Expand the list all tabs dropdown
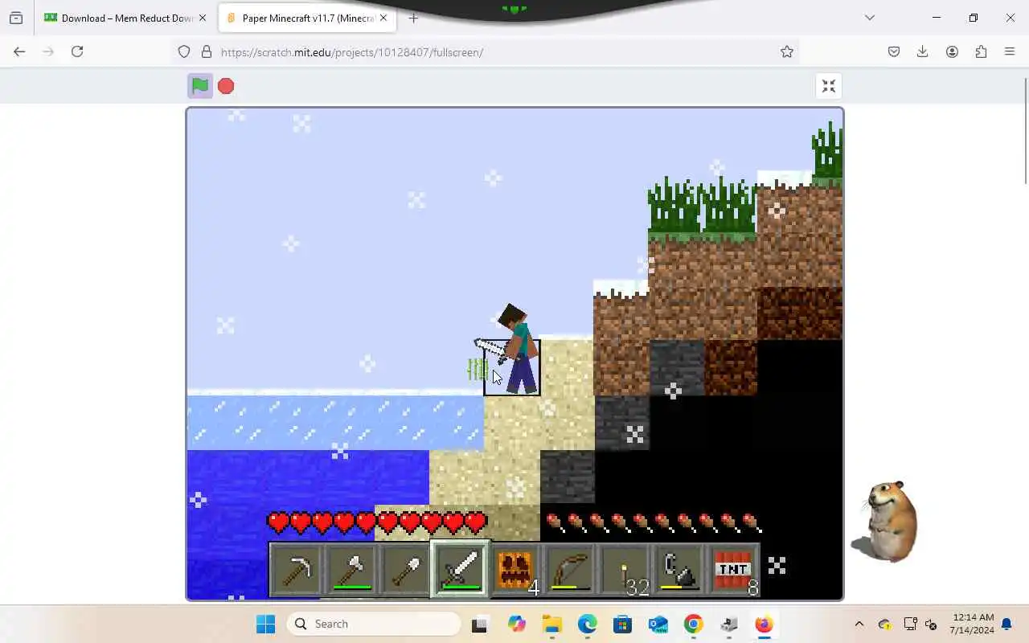The image size is (1029, 643). [869, 18]
